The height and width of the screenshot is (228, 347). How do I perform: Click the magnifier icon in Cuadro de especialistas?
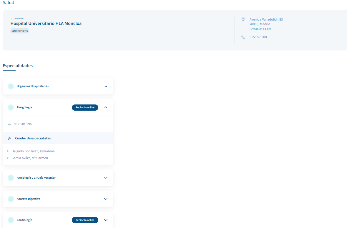pyautogui.click(x=9, y=138)
